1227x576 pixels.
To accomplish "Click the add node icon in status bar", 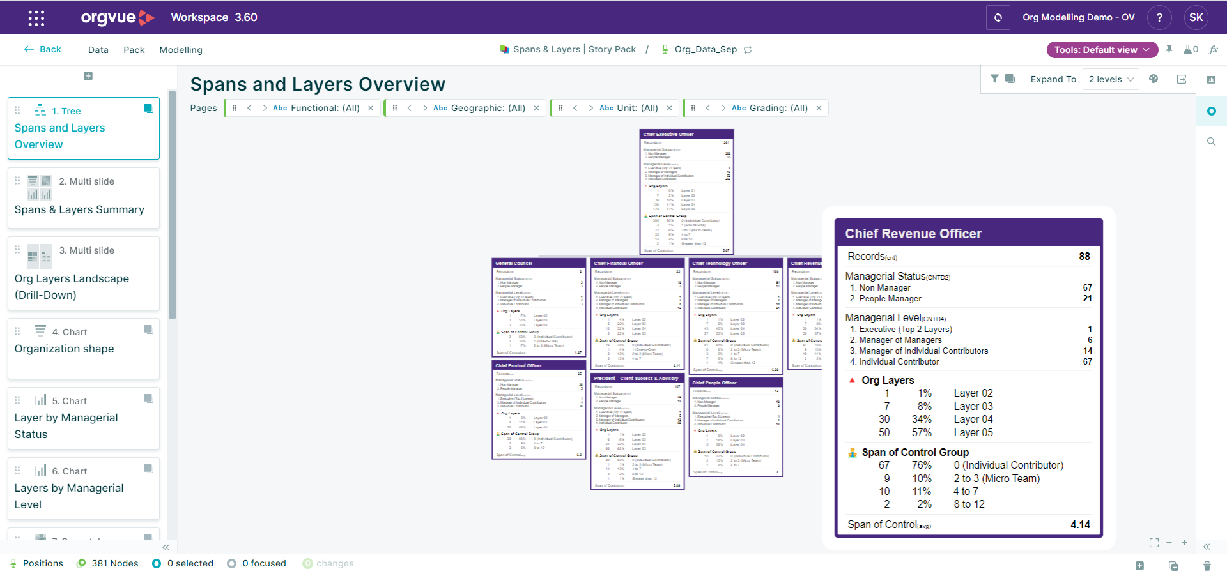I will (1139, 566).
